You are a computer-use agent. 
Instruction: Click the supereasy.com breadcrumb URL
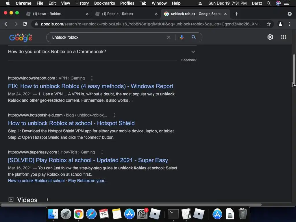(x=51, y=152)
